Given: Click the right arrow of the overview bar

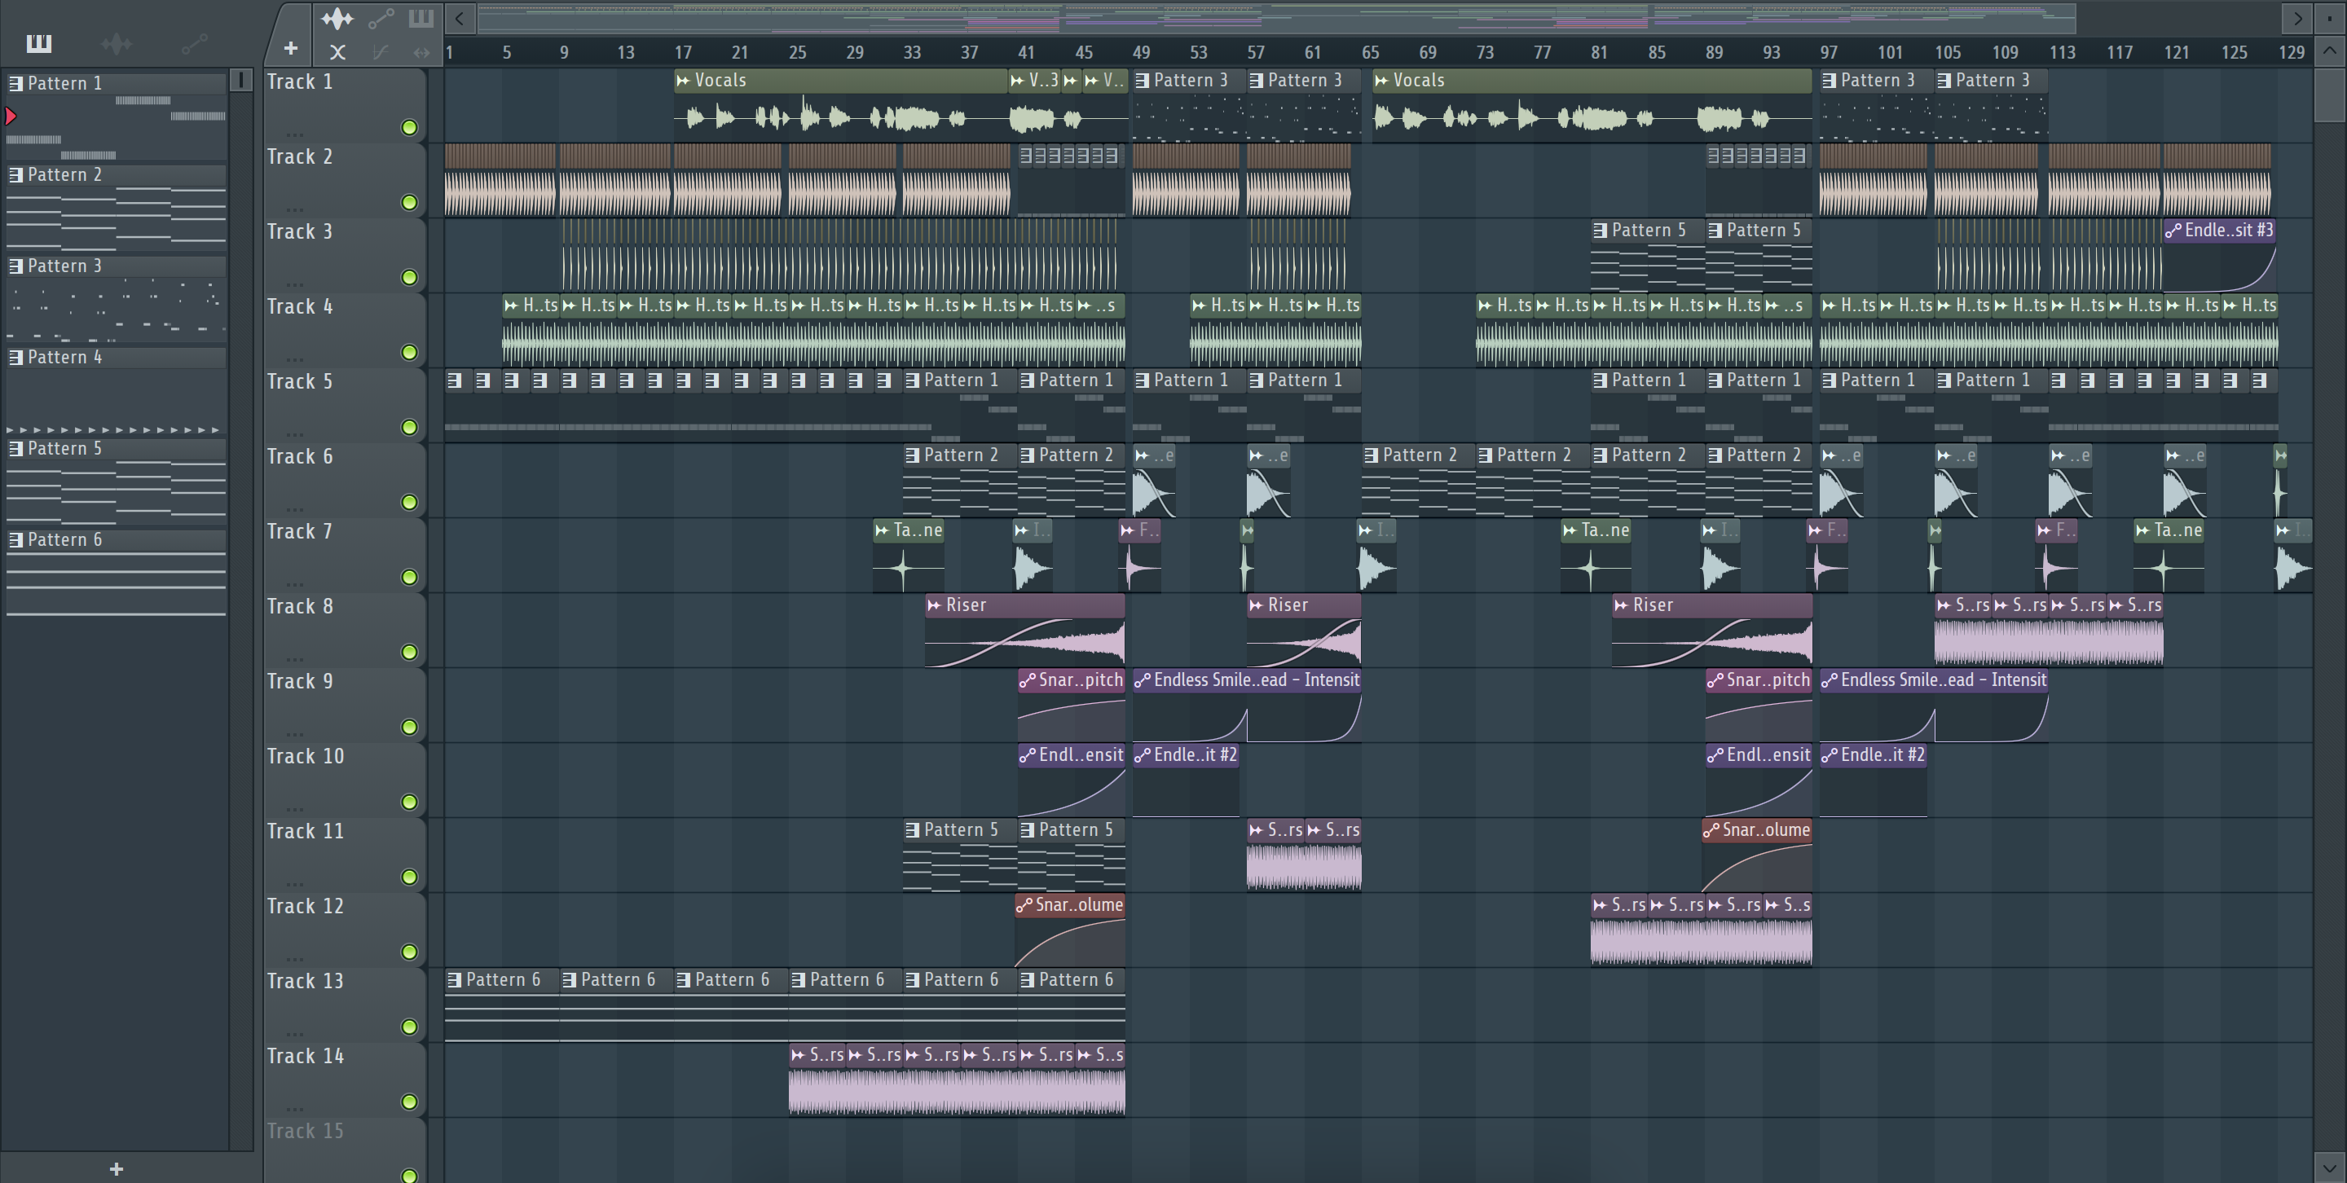Looking at the screenshot, I should click(2297, 18).
